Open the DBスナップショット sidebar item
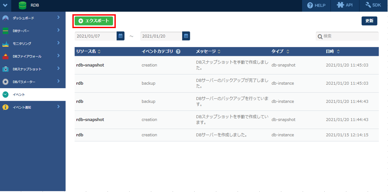Screen dimensions: 388x192 coord(33,69)
